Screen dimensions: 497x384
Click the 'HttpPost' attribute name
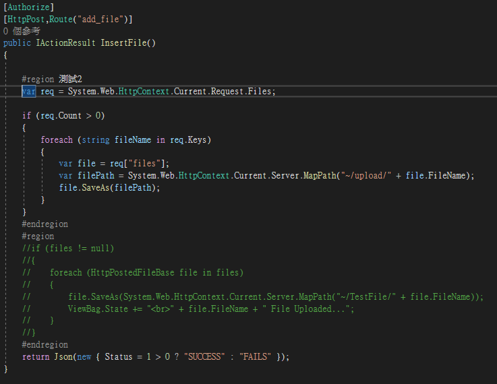26,20
